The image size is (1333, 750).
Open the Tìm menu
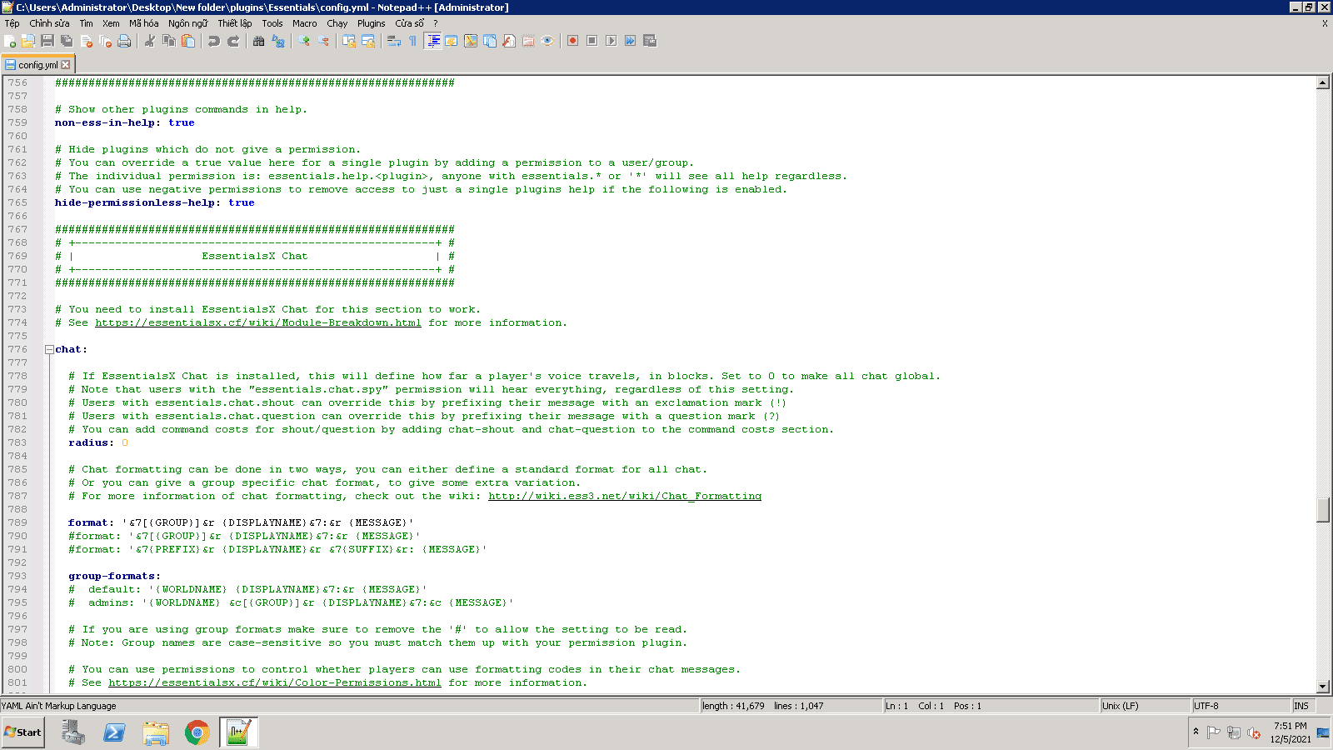coord(87,23)
